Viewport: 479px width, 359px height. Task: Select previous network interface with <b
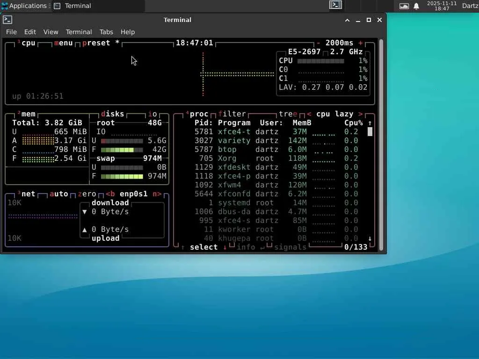click(110, 194)
